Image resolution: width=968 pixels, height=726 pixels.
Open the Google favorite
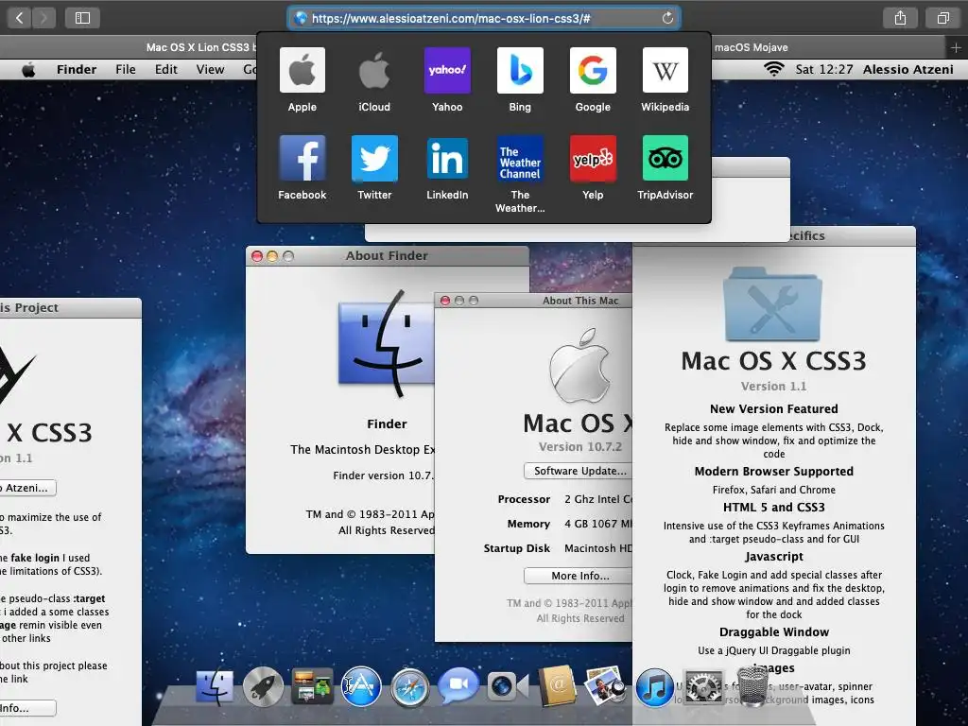coord(593,80)
